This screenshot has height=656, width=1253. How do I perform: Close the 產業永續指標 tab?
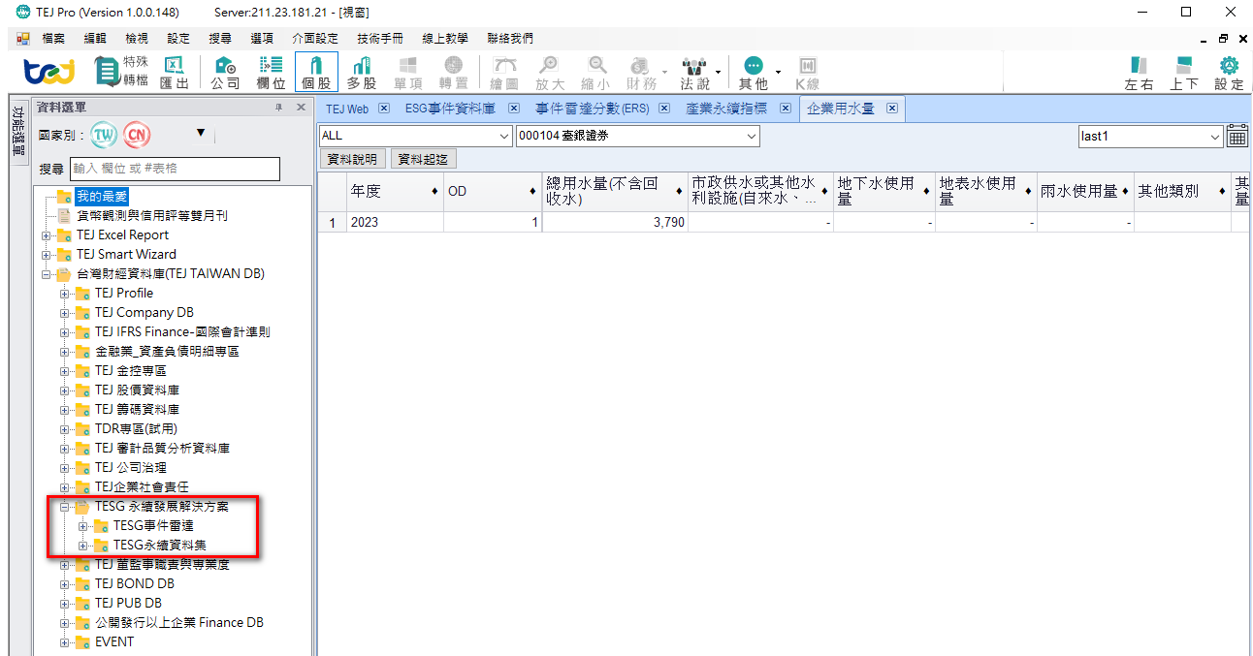click(x=786, y=109)
